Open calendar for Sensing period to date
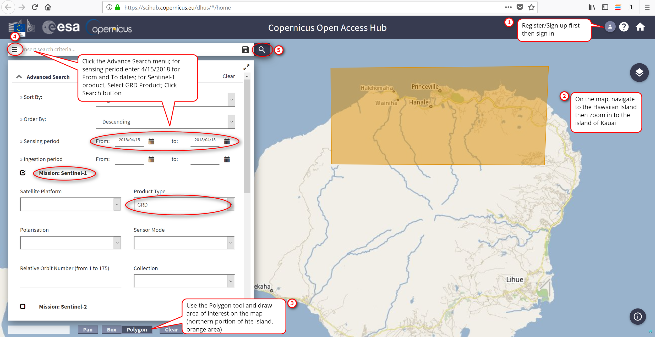Viewport: 655px width, 337px height. point(227,142)
